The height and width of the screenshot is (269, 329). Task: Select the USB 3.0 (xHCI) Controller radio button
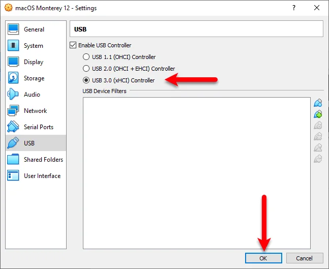tap(86, 80)
